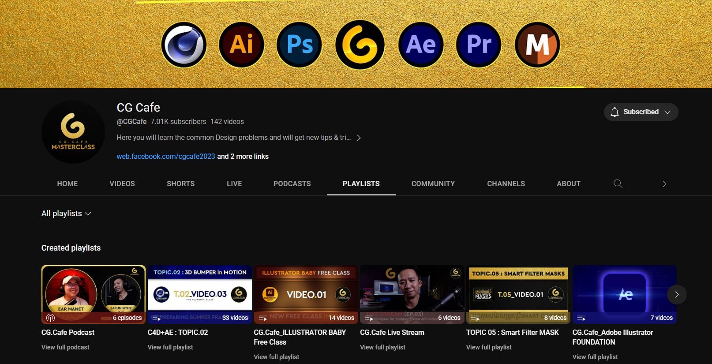Screen dimensions: 712x364
Task: Switch to the VIDEOS tab
Action: click(122, 184)
